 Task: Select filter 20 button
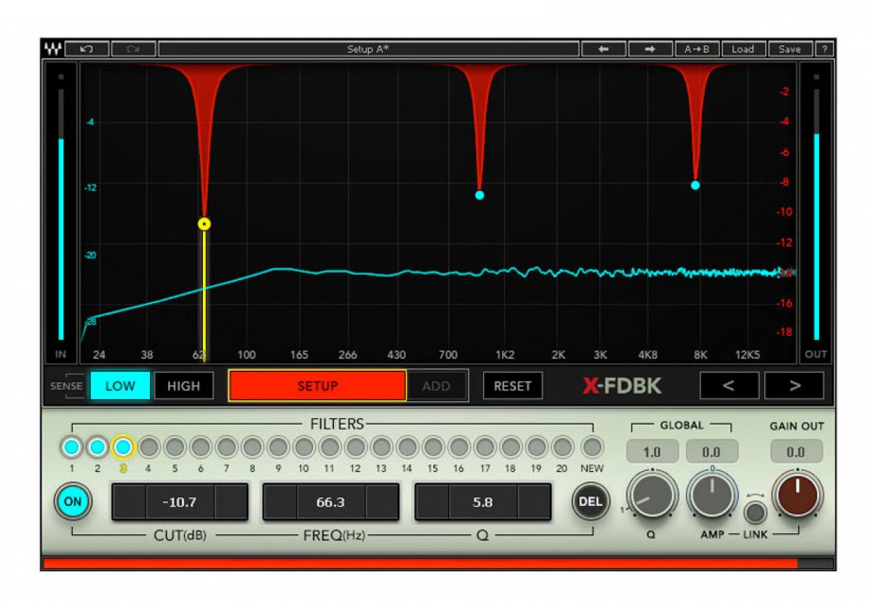pos(562,447)
